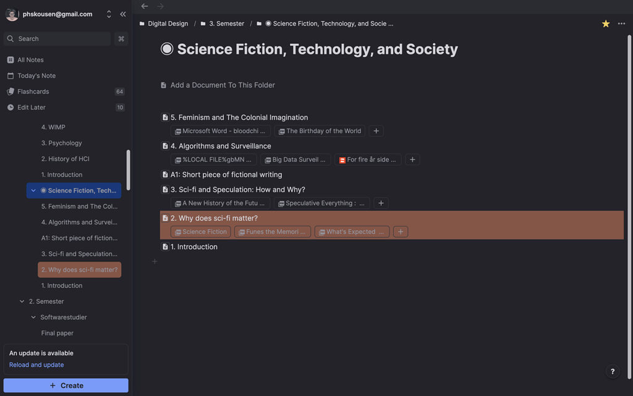Open the help button
Image resolution: width=633 pixels, height=396 pixels.
point(612,371)
